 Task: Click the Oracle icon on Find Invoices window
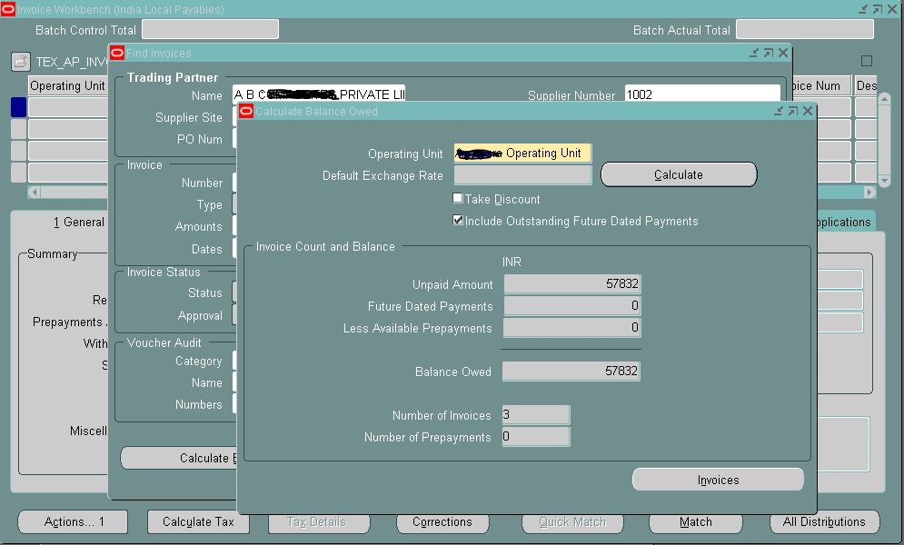117,53
